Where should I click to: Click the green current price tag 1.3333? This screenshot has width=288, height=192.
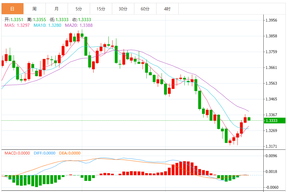pyautogui.click(x=275, y=120)
